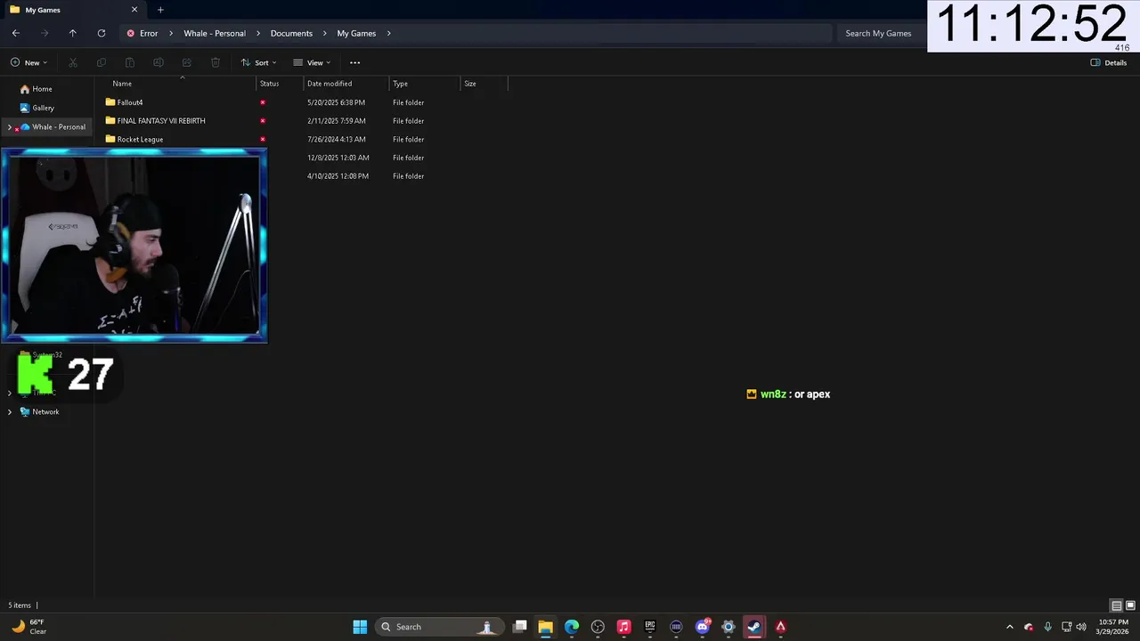Open the gear Settings taskbar icon
The width and height of the screenshot is (1140, 641).
click(729, 627)
